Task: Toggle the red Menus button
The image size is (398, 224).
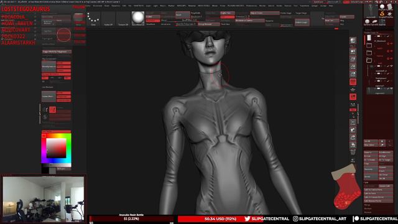Action: click(x=346, y=2)
